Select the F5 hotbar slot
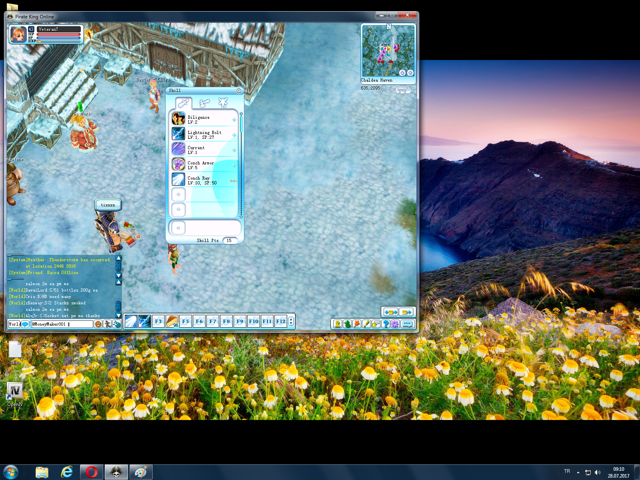640x480 pixels. (x=185, y=321)
